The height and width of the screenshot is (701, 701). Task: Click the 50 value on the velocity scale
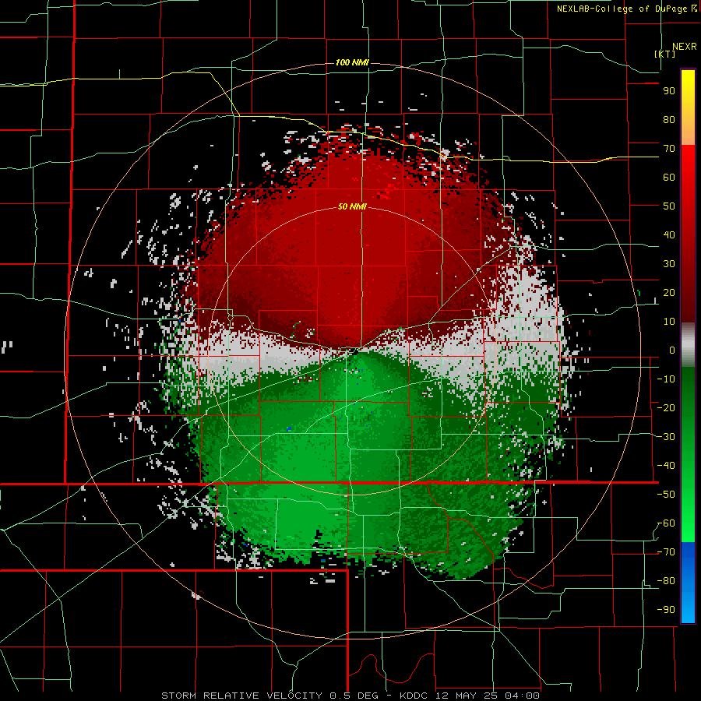pos(669,206)
